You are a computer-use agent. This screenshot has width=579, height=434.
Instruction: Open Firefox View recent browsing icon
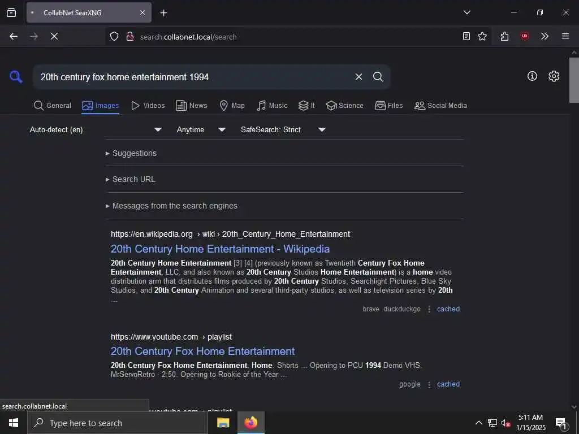coord(11,12)
